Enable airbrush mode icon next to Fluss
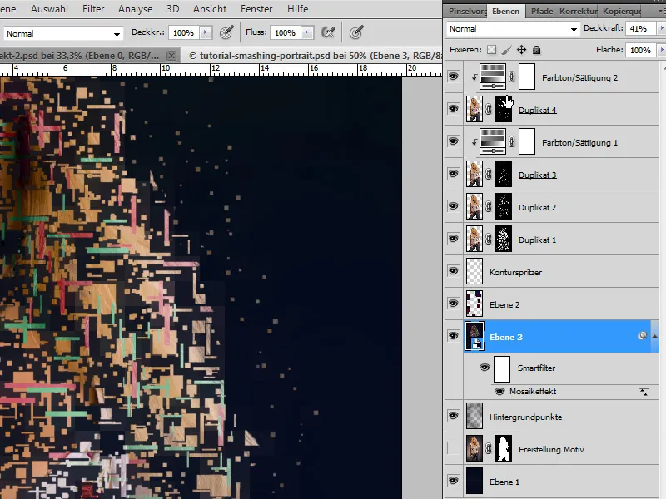Image resolution: width=666 pixels, height=499 pixels. click(x=328, y=32)
